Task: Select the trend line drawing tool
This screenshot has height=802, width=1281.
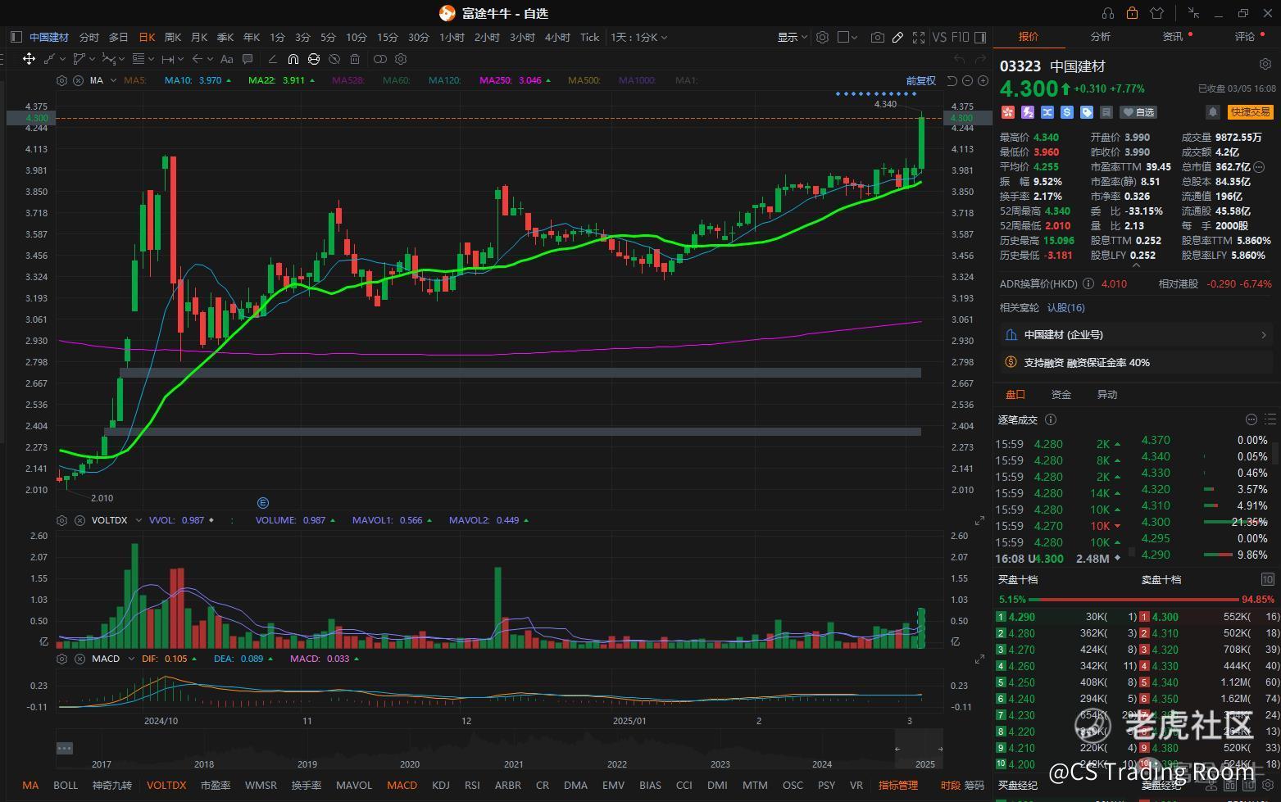Action: pyautogui.click(x=48, y=59)
